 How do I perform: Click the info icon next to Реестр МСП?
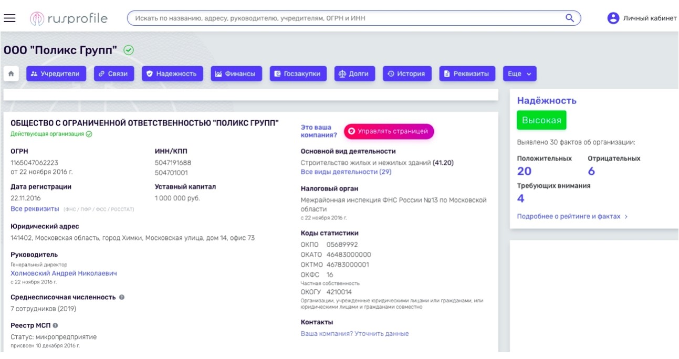point(55,325)
